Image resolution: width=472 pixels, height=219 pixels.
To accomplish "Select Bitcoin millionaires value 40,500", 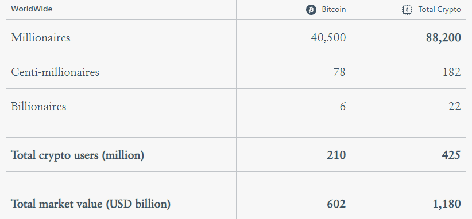I will pos(328,38).
